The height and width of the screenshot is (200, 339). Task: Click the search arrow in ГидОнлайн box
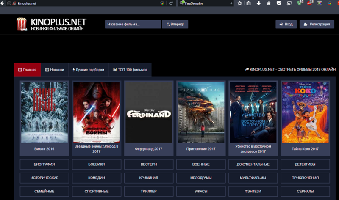(x=231, y=3)
